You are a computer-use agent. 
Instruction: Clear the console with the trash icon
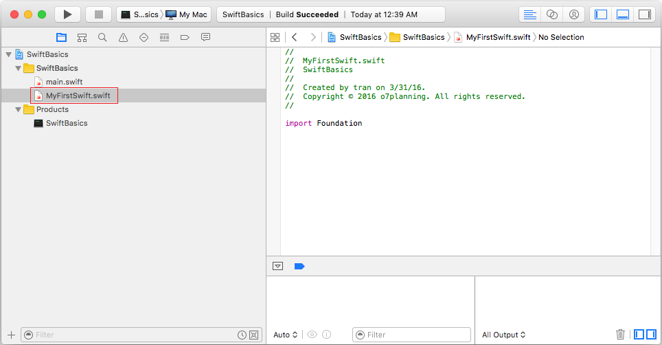click(x=620, y=335)
